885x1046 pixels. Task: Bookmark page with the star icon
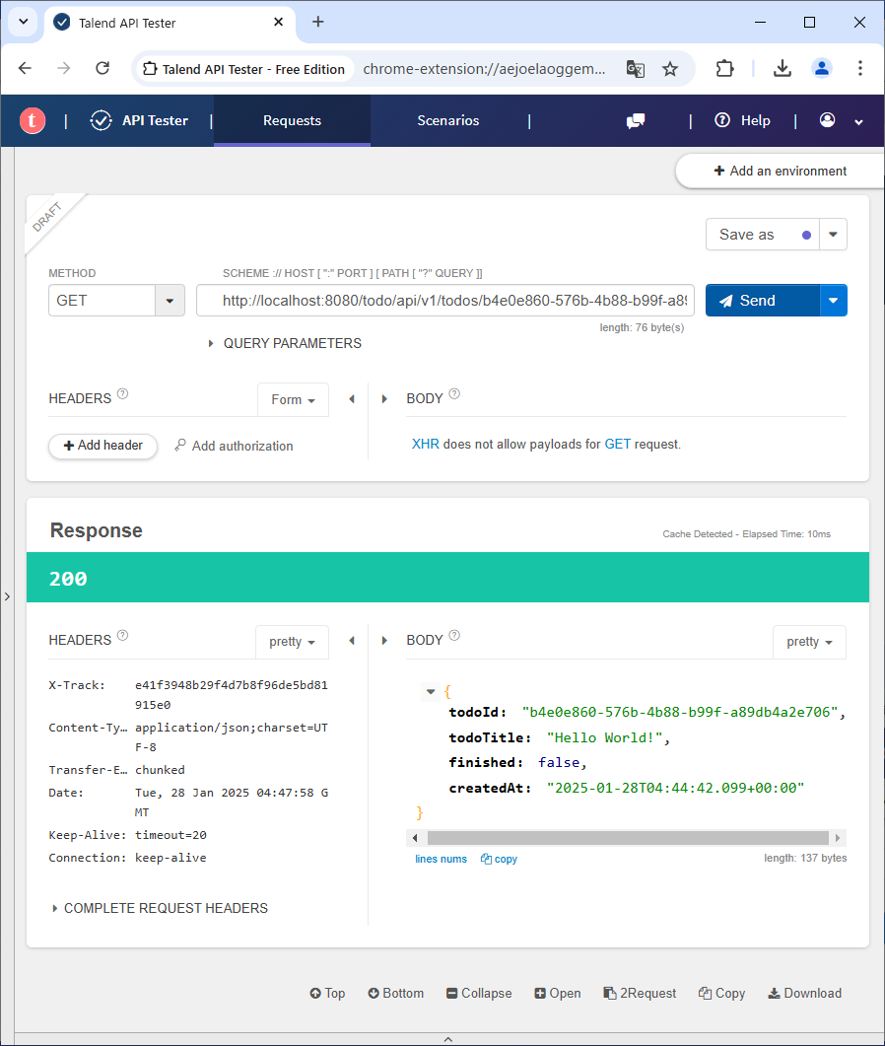670,68
